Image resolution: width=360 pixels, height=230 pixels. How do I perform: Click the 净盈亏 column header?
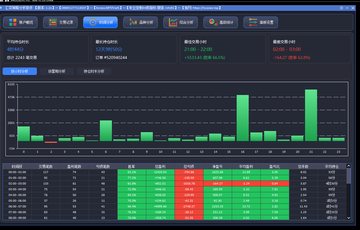(217, 166)
